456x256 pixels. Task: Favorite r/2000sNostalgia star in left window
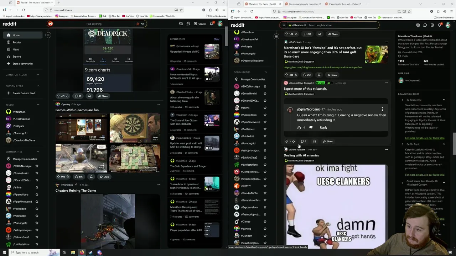pos(37,166)
